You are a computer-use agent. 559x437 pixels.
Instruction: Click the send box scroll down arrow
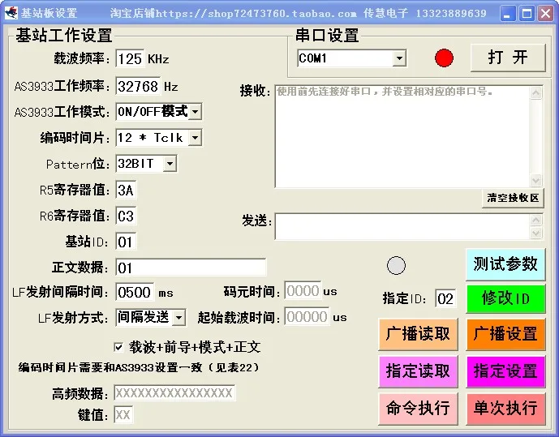coord(535,233)
